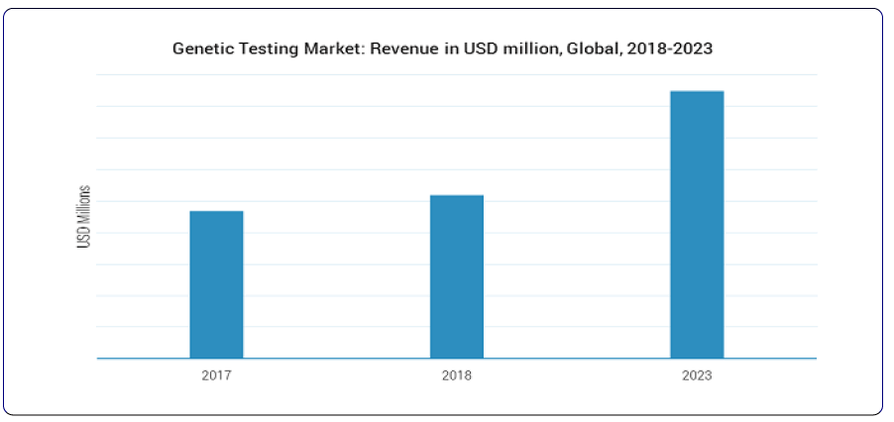This screenshot has height=422, width=894.
Task: Click the base of the 2023 bar
Action: click(x=697, y=355)
